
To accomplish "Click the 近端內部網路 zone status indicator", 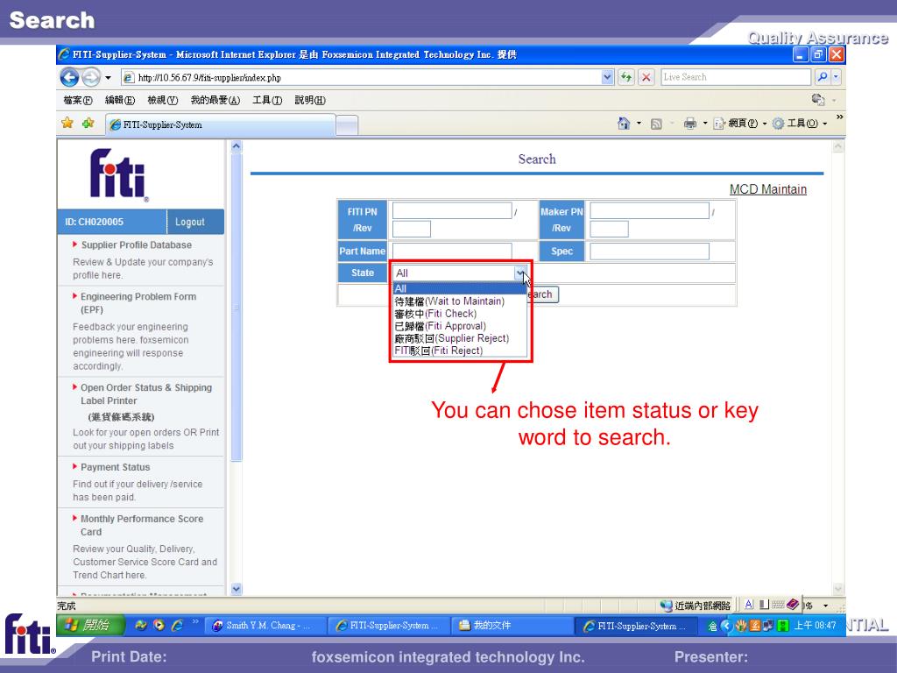I will pos(696,606).
